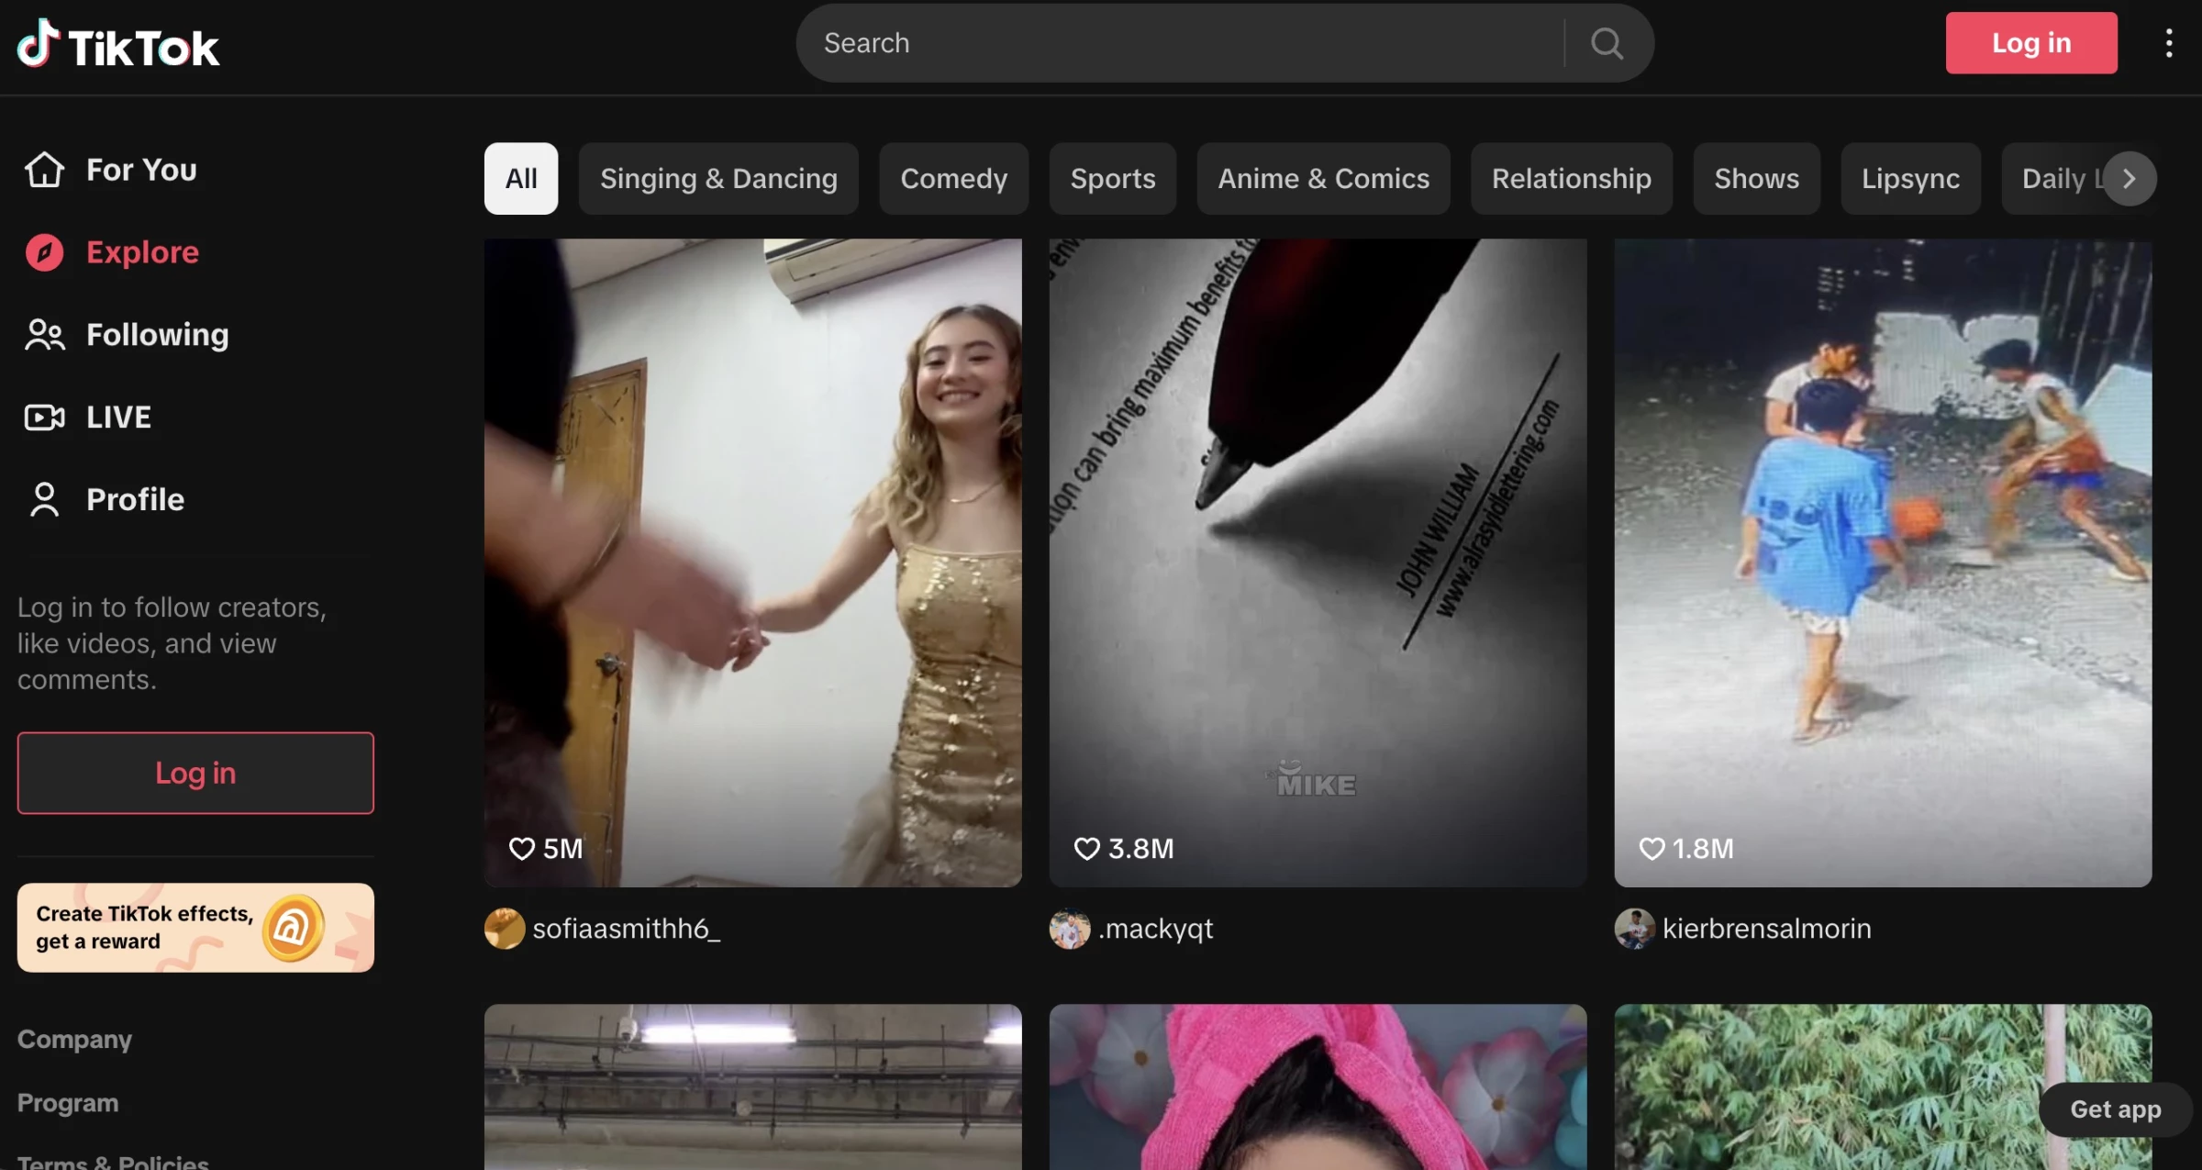Screen dimensions: 2202x1170
Task: Open the ceiling lights video thumbnail
Action: coord(753,1086)
